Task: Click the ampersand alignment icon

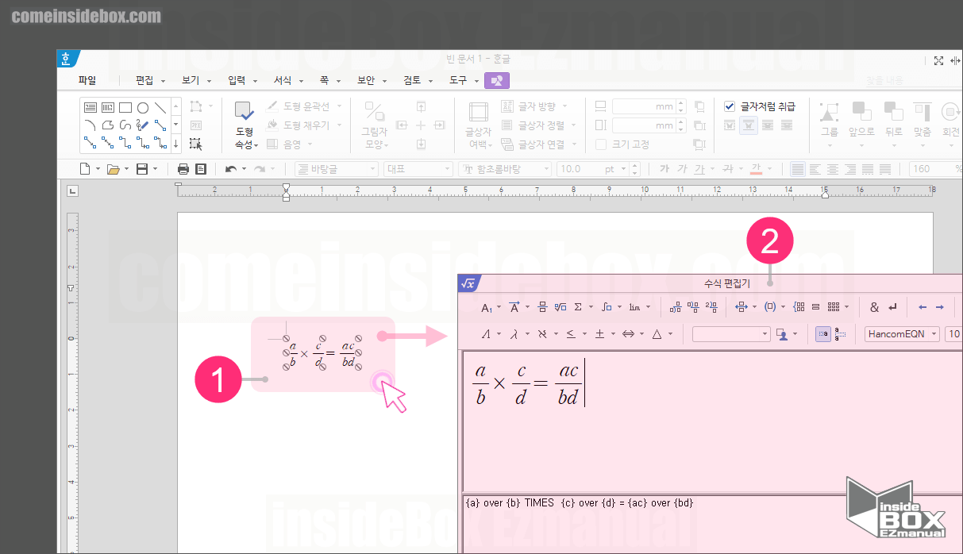Action: click(874, 307)
